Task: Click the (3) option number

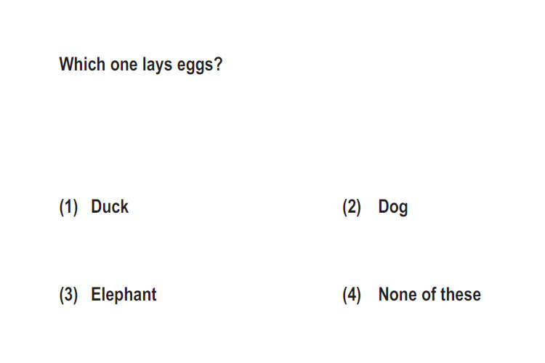Action: [68, 295]
